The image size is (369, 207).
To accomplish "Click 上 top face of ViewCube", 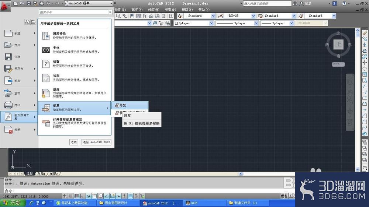I will pos(338,45).
